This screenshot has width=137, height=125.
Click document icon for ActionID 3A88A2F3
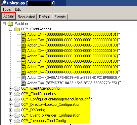click(x=24, y=77)
